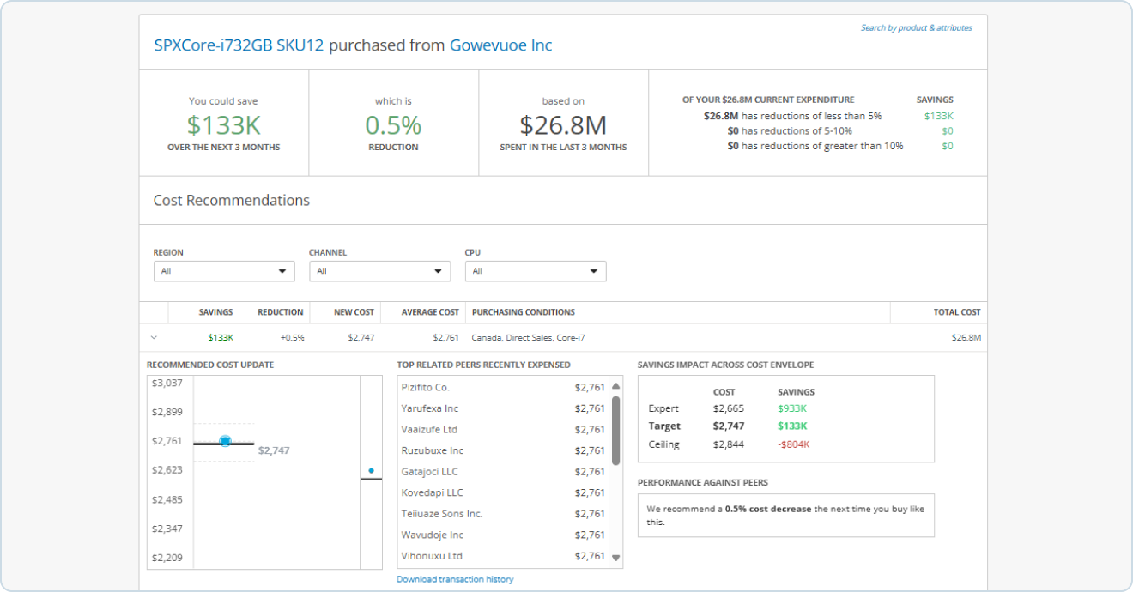
Task: Sort by Reduction column header
Action: pyautogui.click(x=280, y=312)
